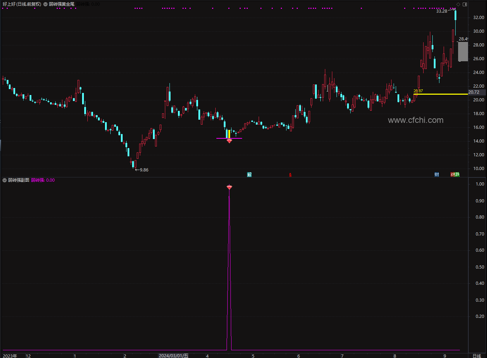Expand the 弱转强黄金尾 indicator dropdown arrow

coord(45,4)
